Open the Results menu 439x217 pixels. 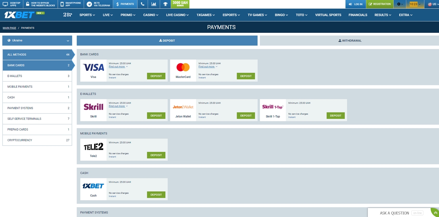[383, 15]
